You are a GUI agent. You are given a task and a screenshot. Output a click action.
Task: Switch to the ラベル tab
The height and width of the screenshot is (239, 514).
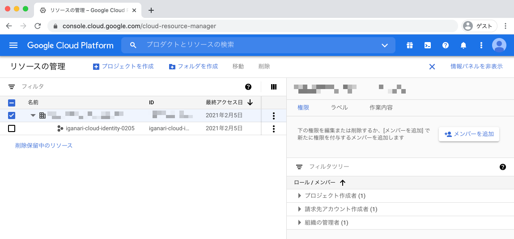[x=339, y=107]
